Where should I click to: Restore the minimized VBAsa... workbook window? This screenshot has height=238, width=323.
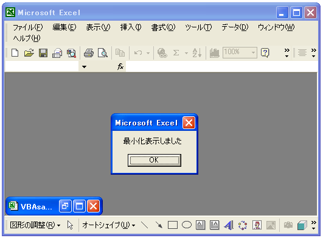[65, 206]
